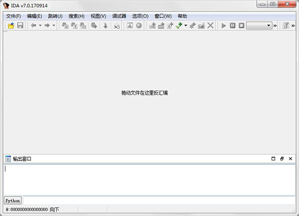Click inside the output window text area
This screenshot has height=216, width=299.
click(x=149, y=180)
